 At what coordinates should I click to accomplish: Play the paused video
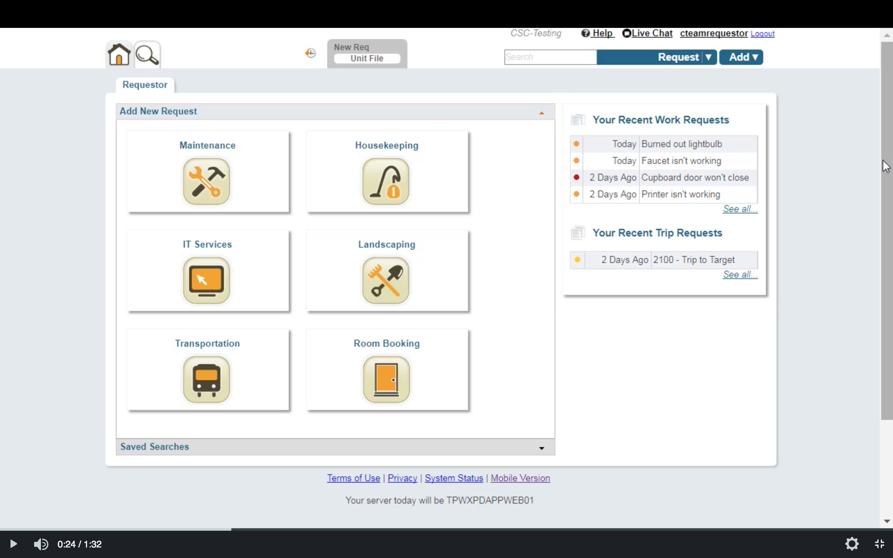(13, 544)
